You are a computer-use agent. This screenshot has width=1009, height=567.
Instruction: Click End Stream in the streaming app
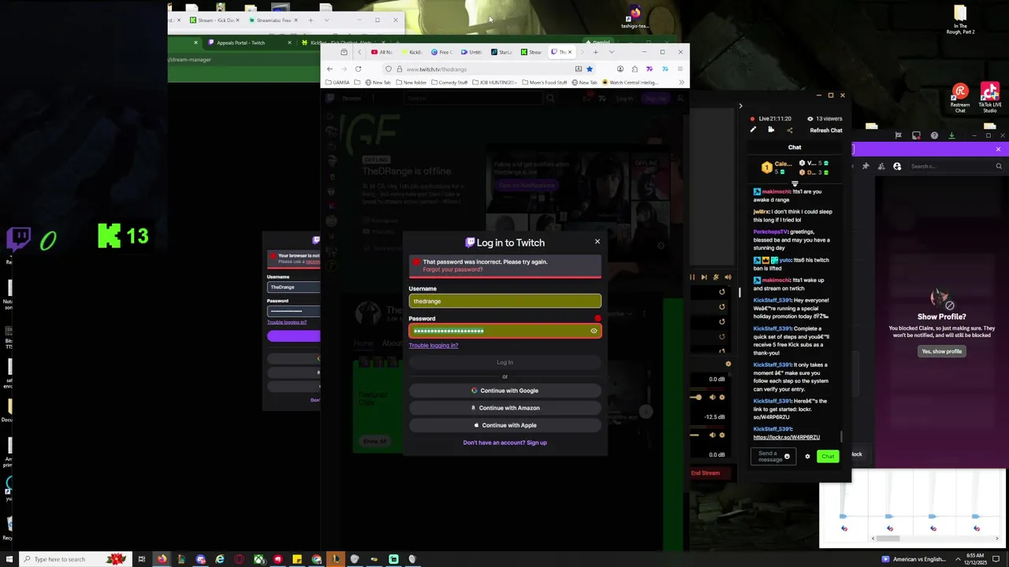[x=706, y=473]
